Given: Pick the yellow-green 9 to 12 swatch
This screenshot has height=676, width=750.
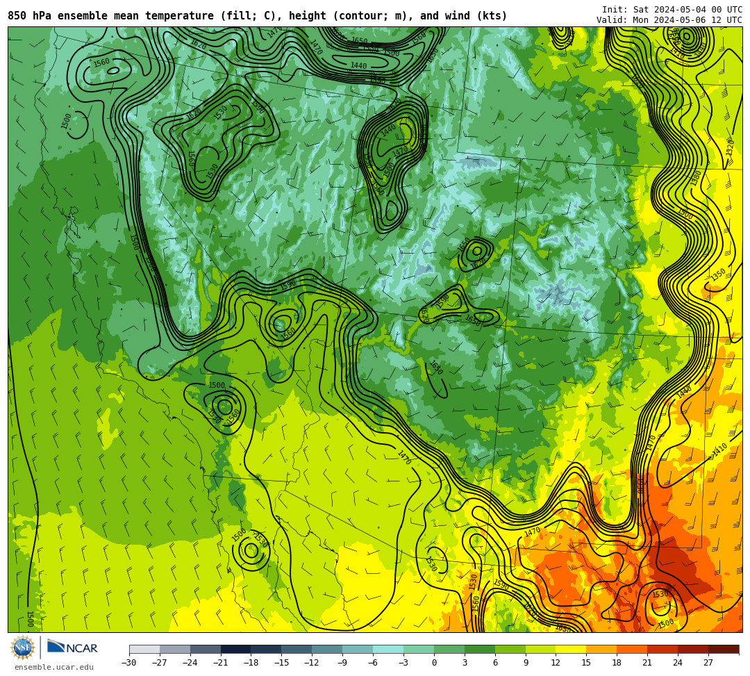Looking at the screenshot, I should click(541, 649).
